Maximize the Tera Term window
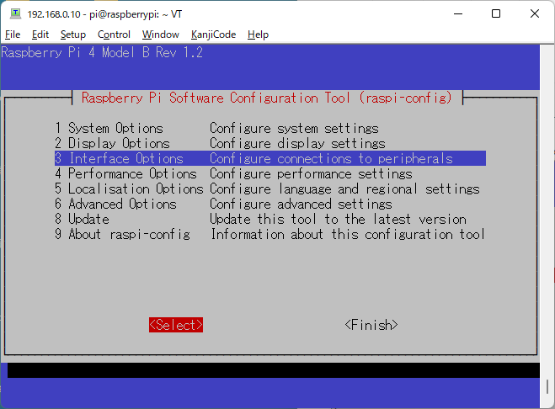Image resolution: width=555 pixels, height=409 pixels. (496, 13)
